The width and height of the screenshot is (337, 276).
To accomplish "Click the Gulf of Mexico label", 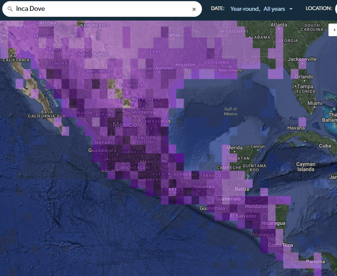I will click(x=231, y=111).
